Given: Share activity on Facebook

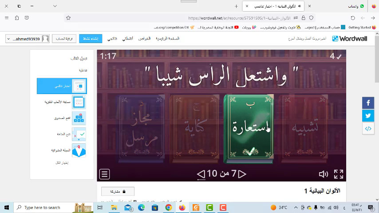Looking at the screenshot, I should pyautogui.click(x=368, y=103).
